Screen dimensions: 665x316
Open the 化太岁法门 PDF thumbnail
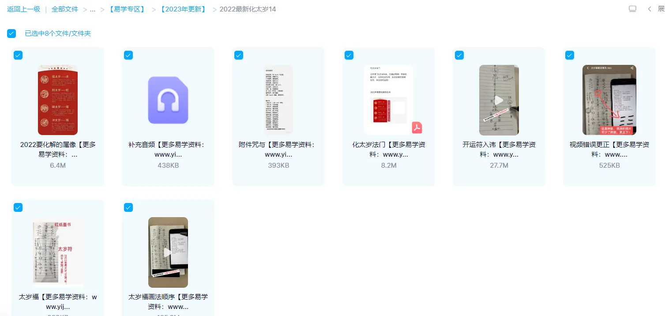pyautogui.click(x=389, y=100)
